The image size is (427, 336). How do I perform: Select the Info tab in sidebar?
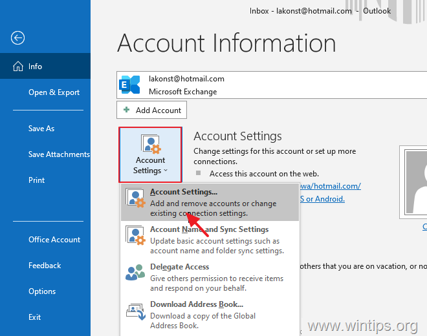(x=45, y=66)
